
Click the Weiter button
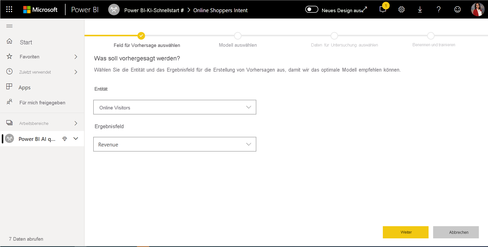406,232
